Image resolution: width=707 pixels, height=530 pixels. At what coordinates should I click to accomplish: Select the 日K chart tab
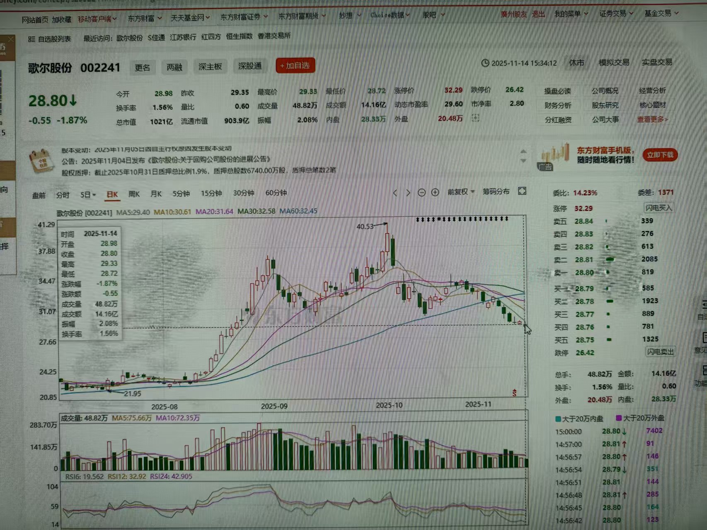point(112,194)
